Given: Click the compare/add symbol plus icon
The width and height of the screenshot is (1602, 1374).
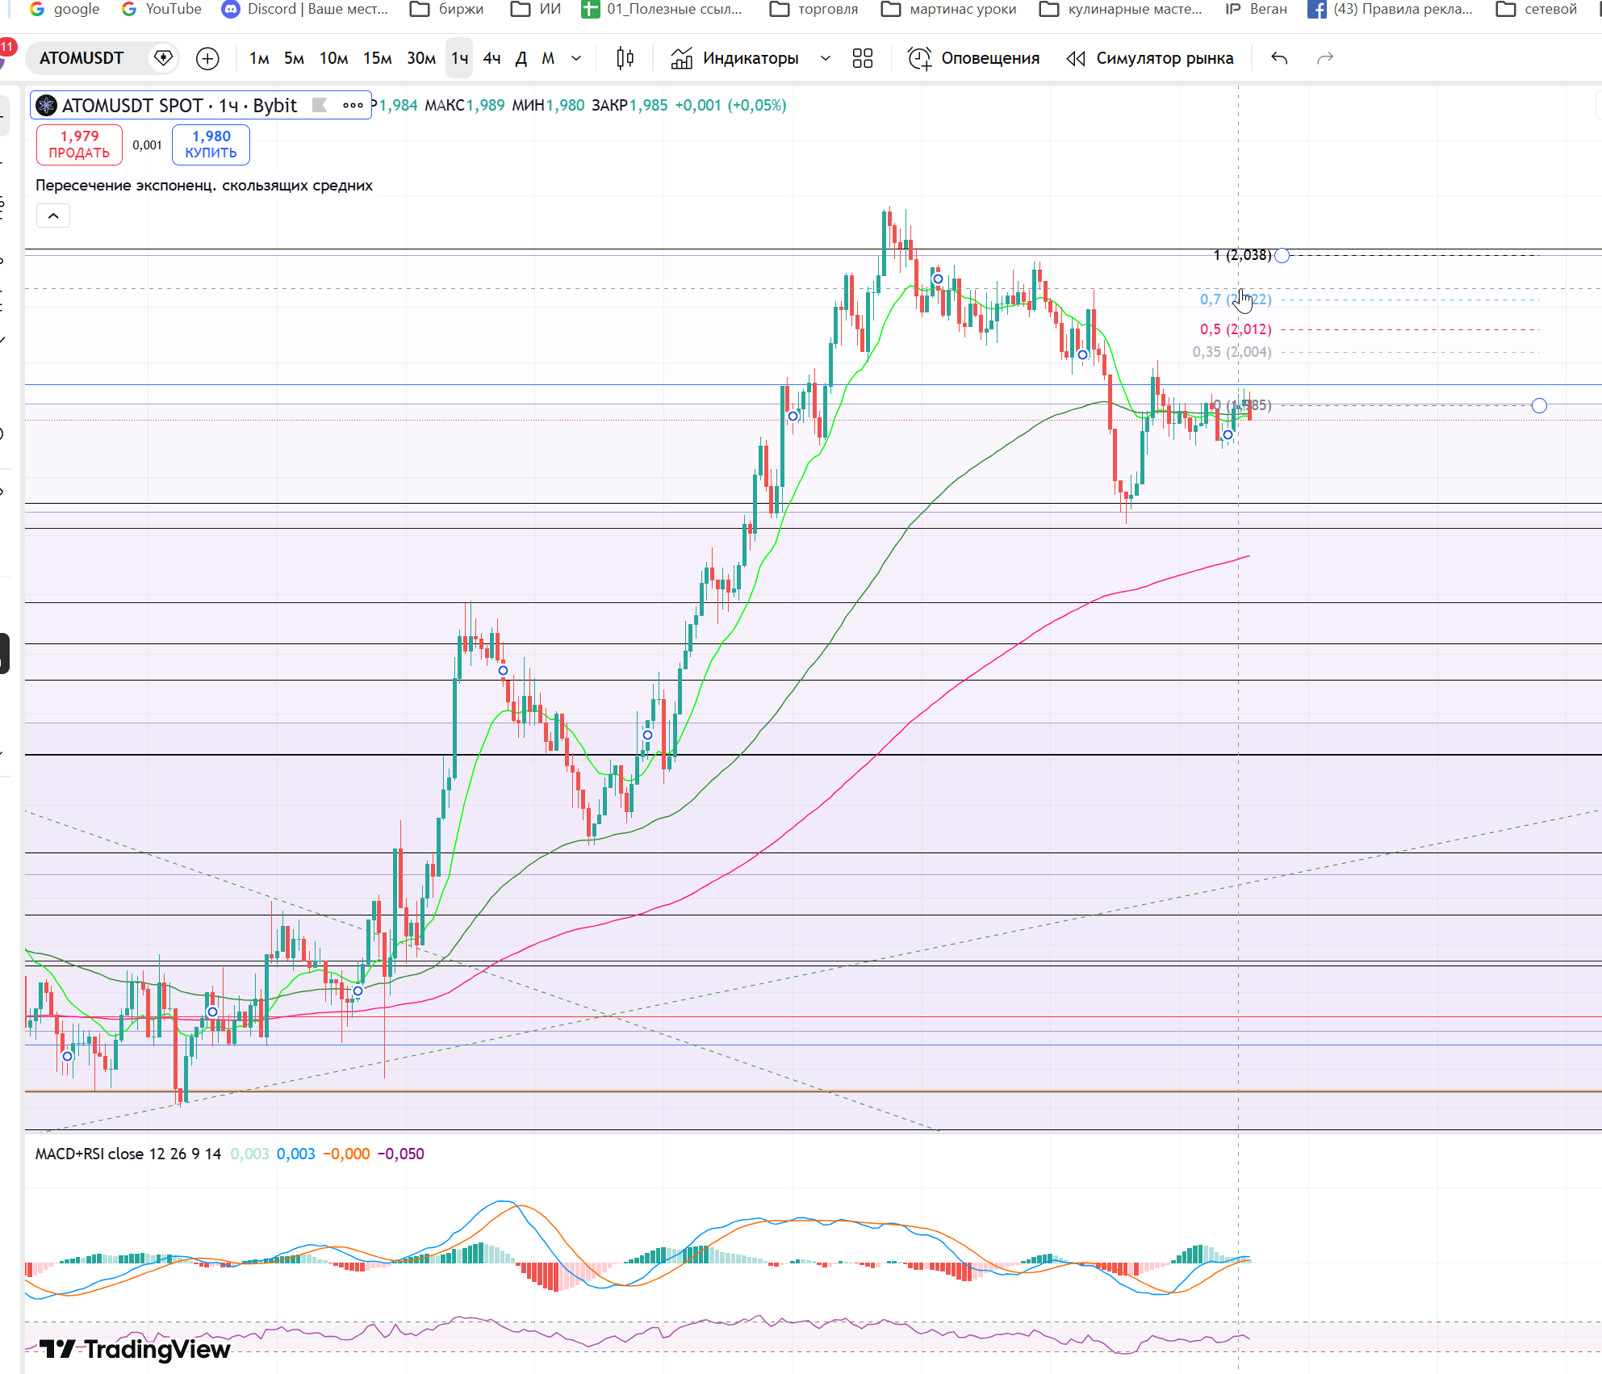Looking at the screenshot, I should pos(207,58).
